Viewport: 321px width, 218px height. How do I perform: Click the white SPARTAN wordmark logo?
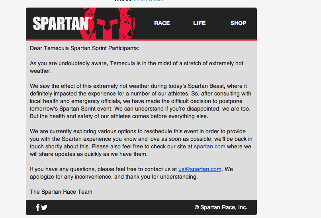[60, 23]
